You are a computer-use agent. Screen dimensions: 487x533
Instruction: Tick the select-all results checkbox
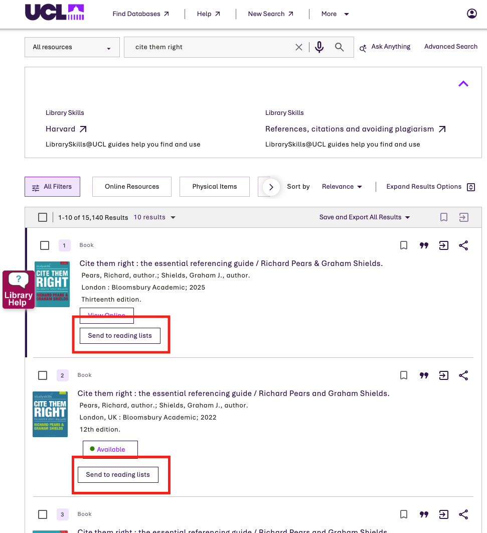pos(43,217)
